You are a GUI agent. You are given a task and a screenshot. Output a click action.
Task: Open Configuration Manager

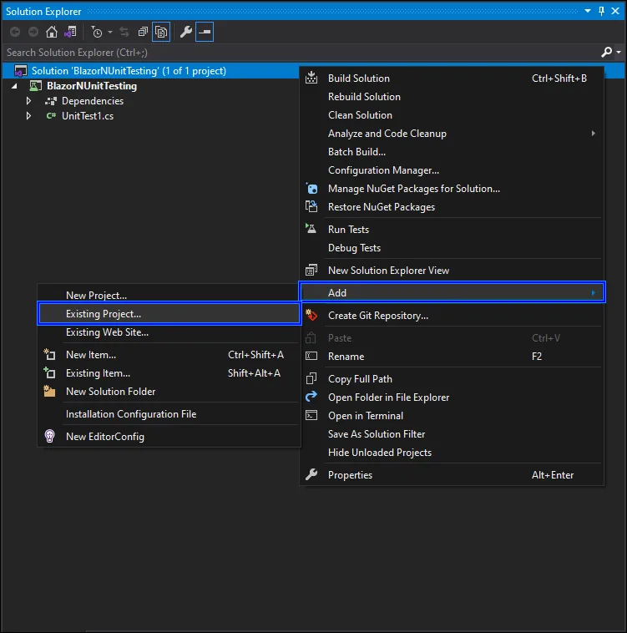[x=452, y=170]
